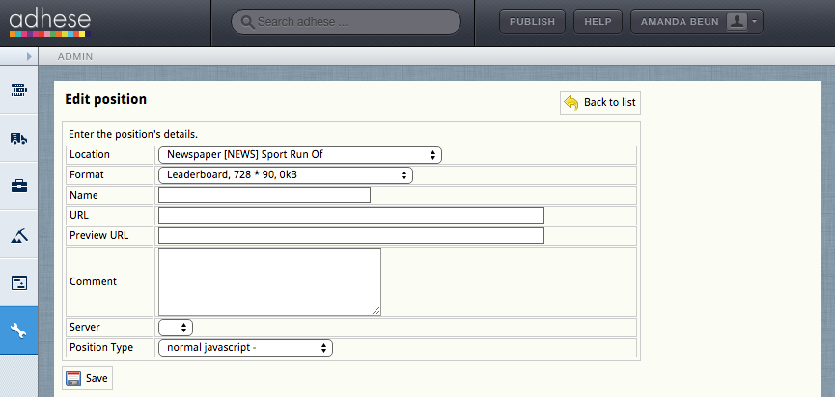This screenshot has width=835, height=397.
Task: Click the Name input field
Action: pyautogui.click(x=264, y=195)
